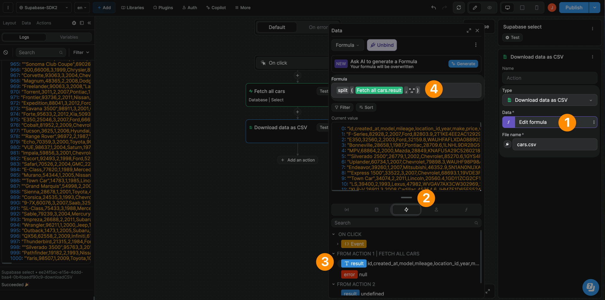The width and height of the screenshot is (605, 300).
Task: Collapse the left sidebar with double chevron
Action: click(89, 23)
